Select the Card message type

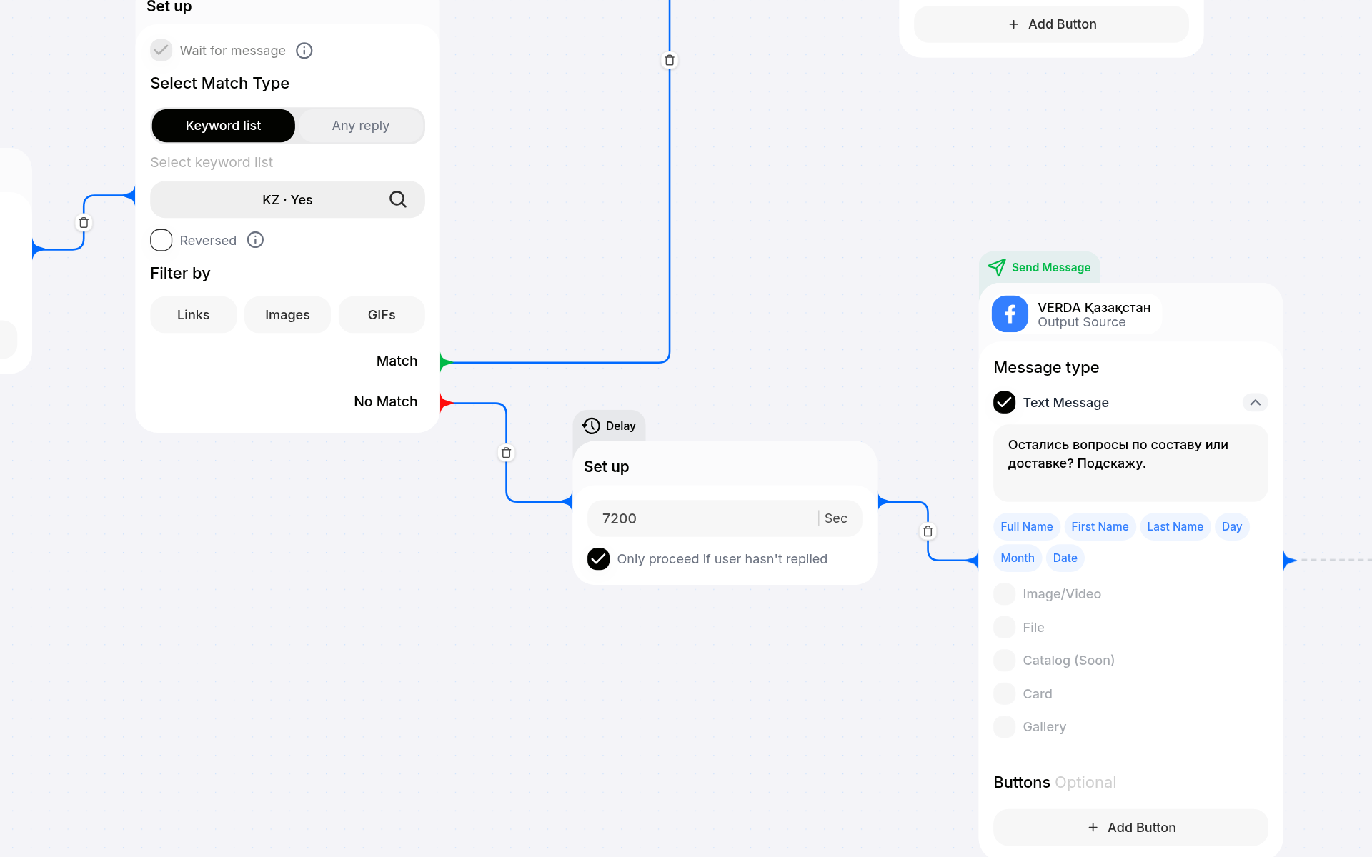(x=1004, y=694)
